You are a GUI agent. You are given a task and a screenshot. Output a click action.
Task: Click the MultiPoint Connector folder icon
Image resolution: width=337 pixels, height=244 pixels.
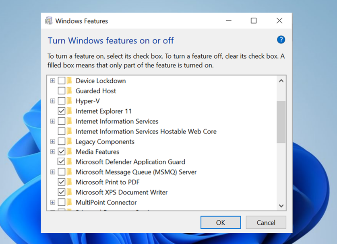click(x=70, y=202)
